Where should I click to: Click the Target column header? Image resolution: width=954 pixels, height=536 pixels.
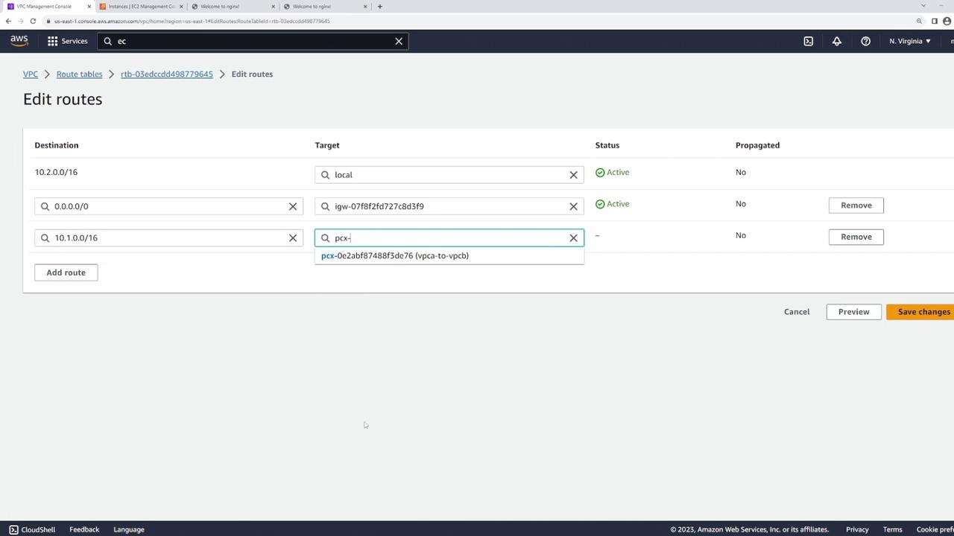pyautogui.click(x=327, y=145)
